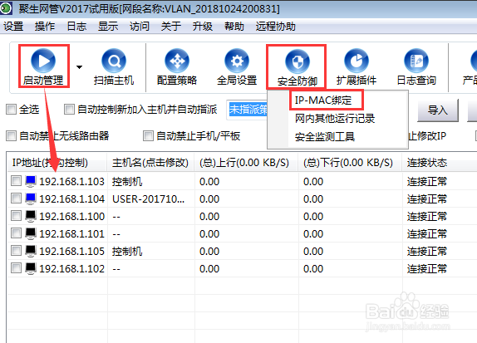This screenshot has height=343, width=477.
Task: Click the (总)下行 download column header
Action: click(x=350, y=163)
